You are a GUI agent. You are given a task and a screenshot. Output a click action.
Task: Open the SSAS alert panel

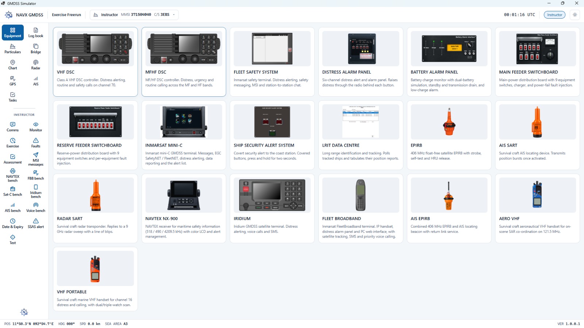(36, 223)
